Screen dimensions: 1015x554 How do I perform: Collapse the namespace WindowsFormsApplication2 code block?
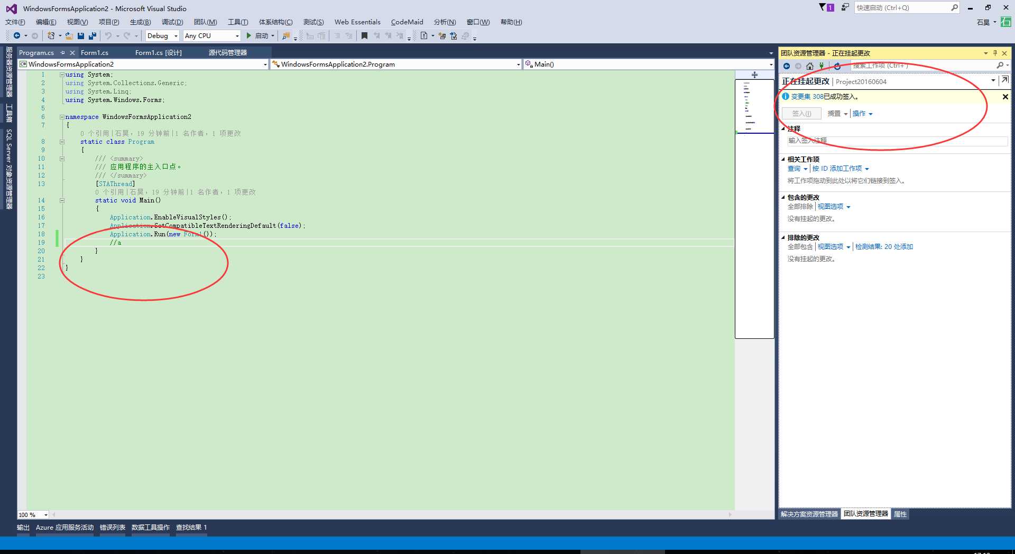point(62,117)
